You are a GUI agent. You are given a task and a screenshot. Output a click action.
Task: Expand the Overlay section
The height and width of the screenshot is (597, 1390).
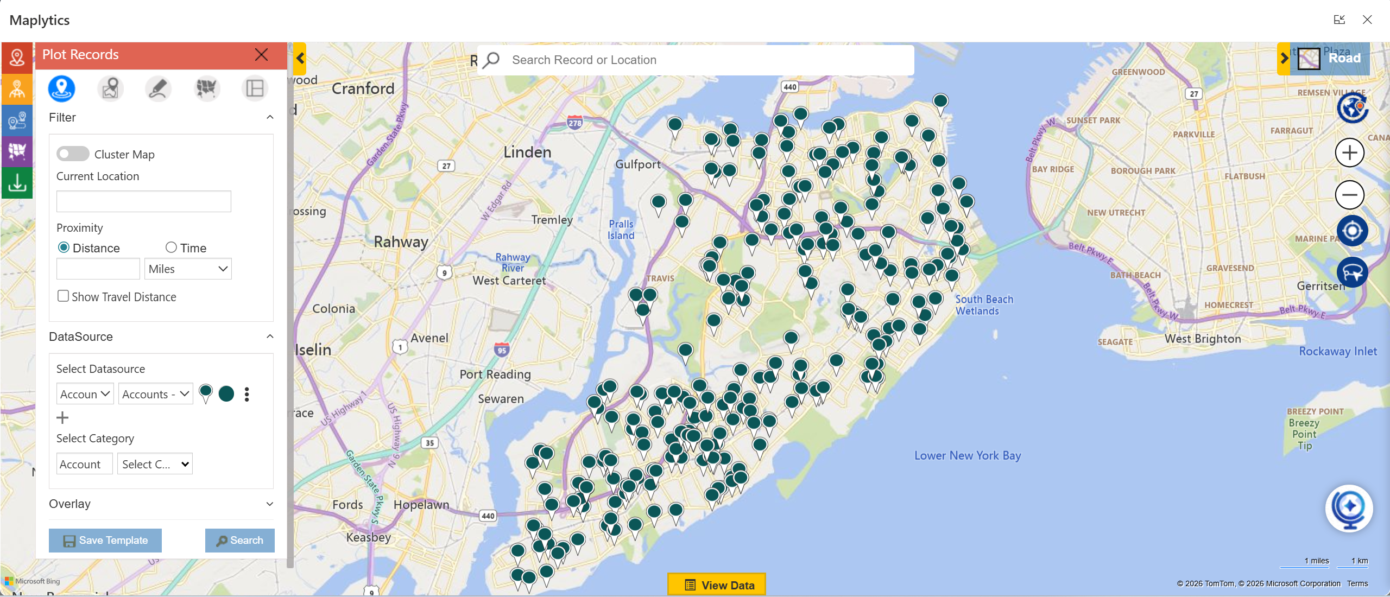point(270,504)
